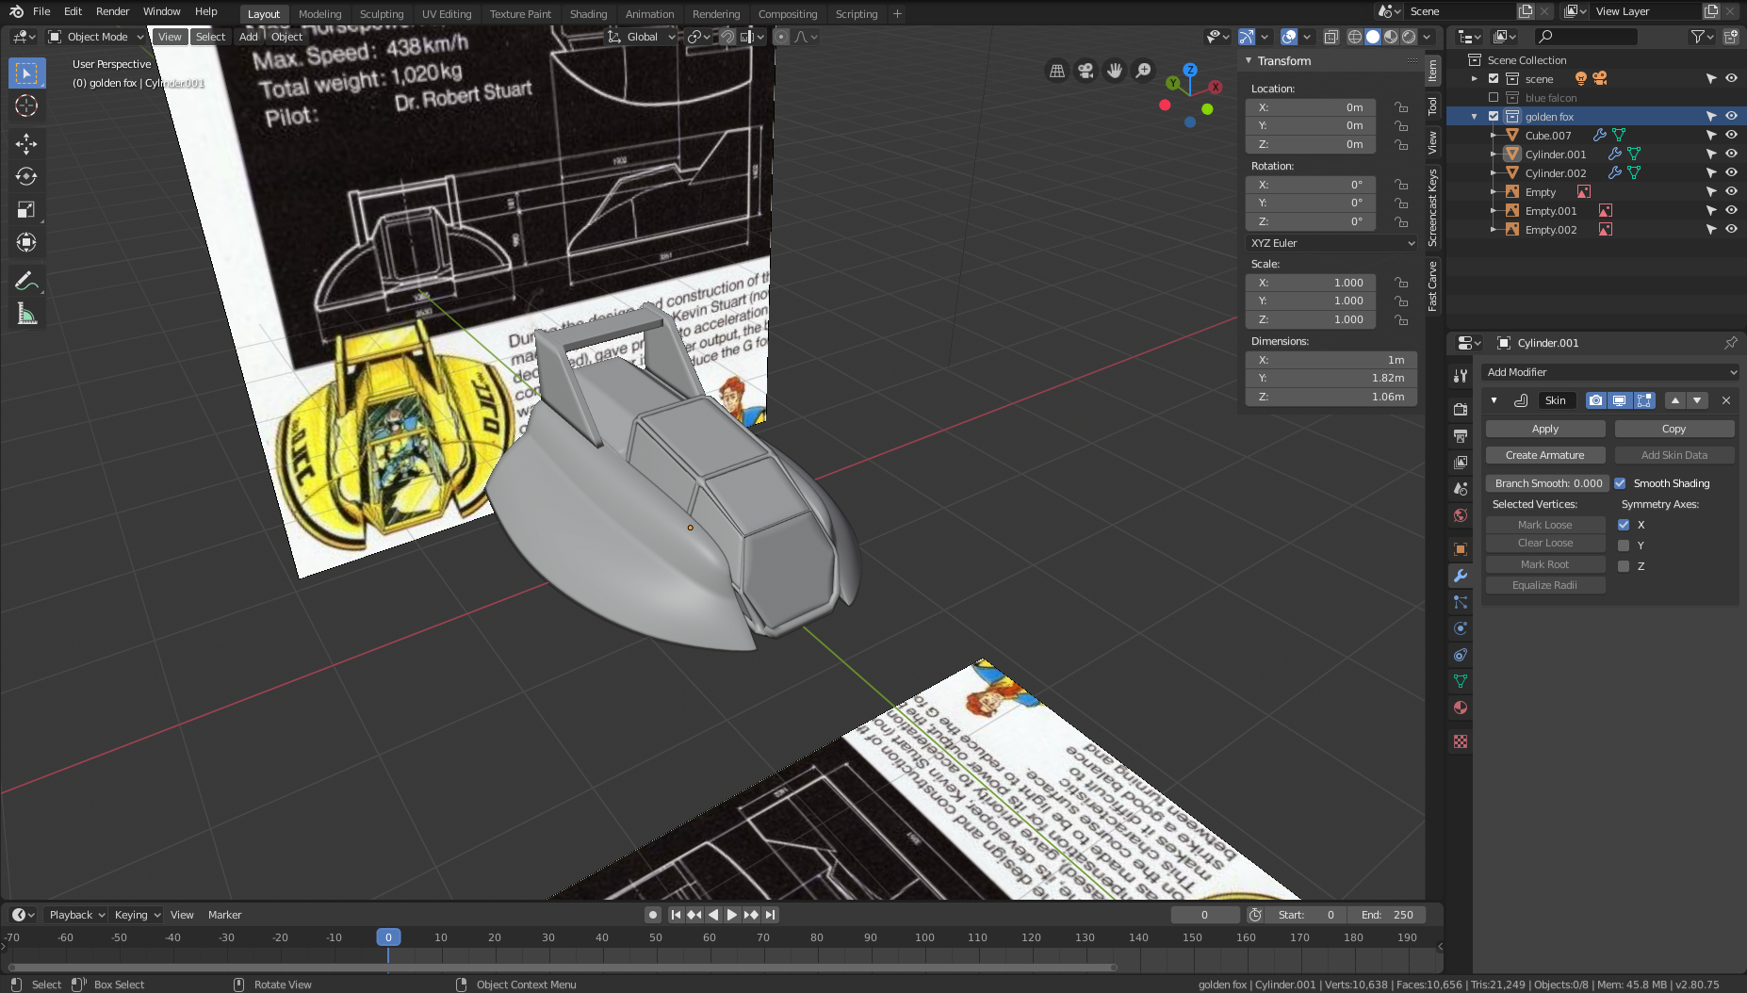Toggle camera view icon in viewport
The width and height of the screenshot is (1747, 993).
coord(1086,71)
